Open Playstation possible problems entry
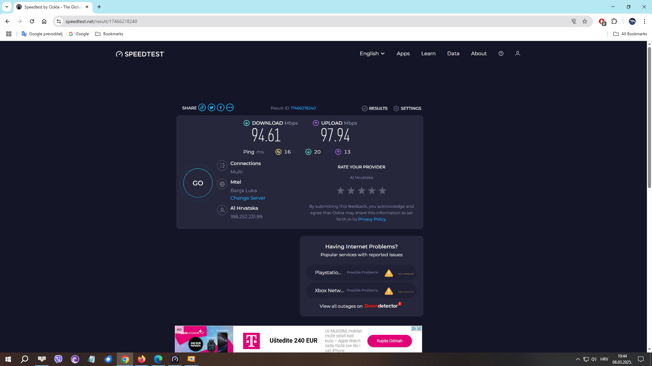Image resolution: width=652 pixels, height=366 pixels. [361, 272]
